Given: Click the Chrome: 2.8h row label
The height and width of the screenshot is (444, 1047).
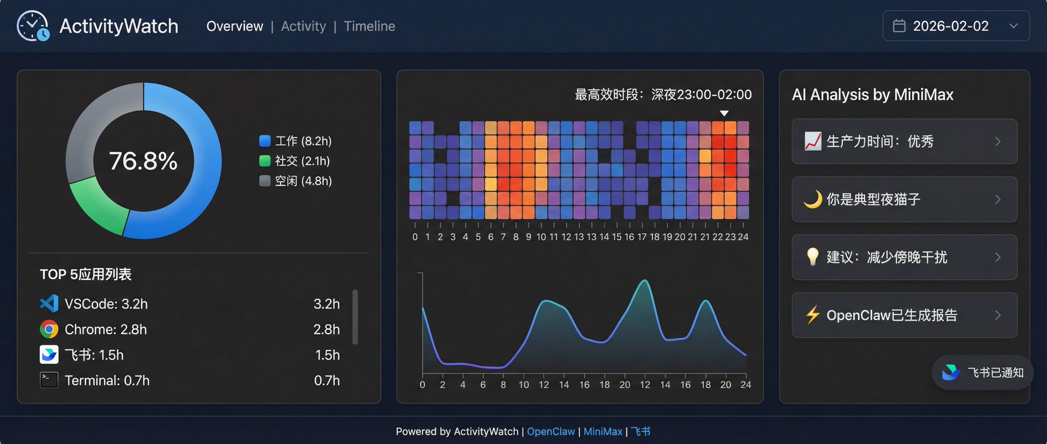Looking at the screenshot, I should [106, 329].
